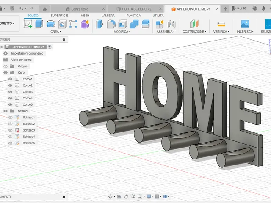Select the Corpo5 body in browser tree
The width and height of the screenshot is (271, 203).
pos(28,104)
